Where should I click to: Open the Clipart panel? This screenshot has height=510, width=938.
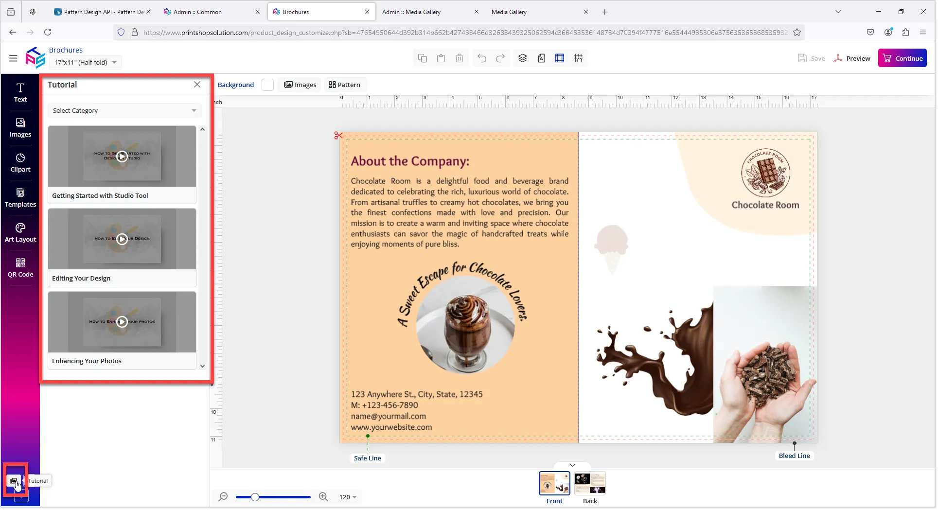20,162
